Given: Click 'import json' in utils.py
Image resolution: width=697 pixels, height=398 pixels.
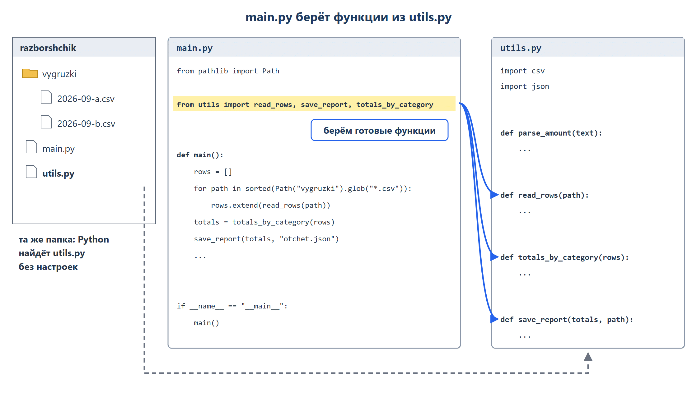Looking at the screenshot, I should pos(525,86).
